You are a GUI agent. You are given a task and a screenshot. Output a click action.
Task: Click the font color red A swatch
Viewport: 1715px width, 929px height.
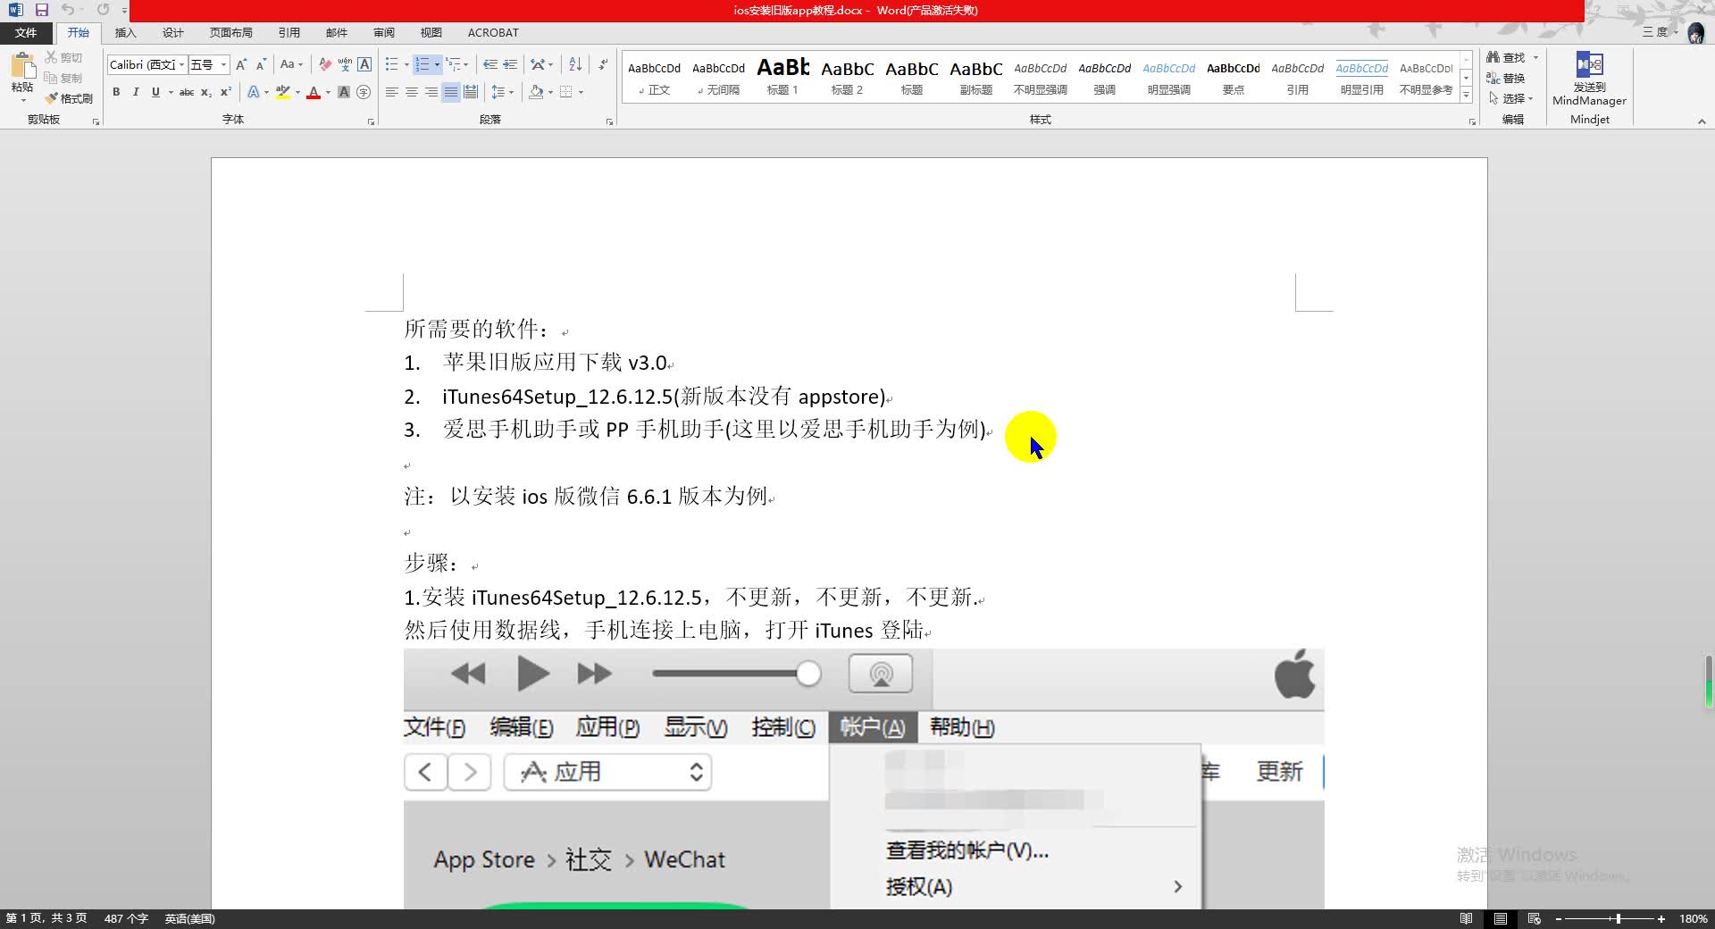click(x=313, y=92)
